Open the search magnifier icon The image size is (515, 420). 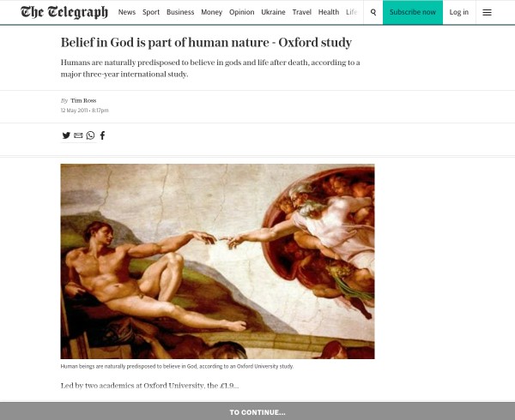point(373,12)
